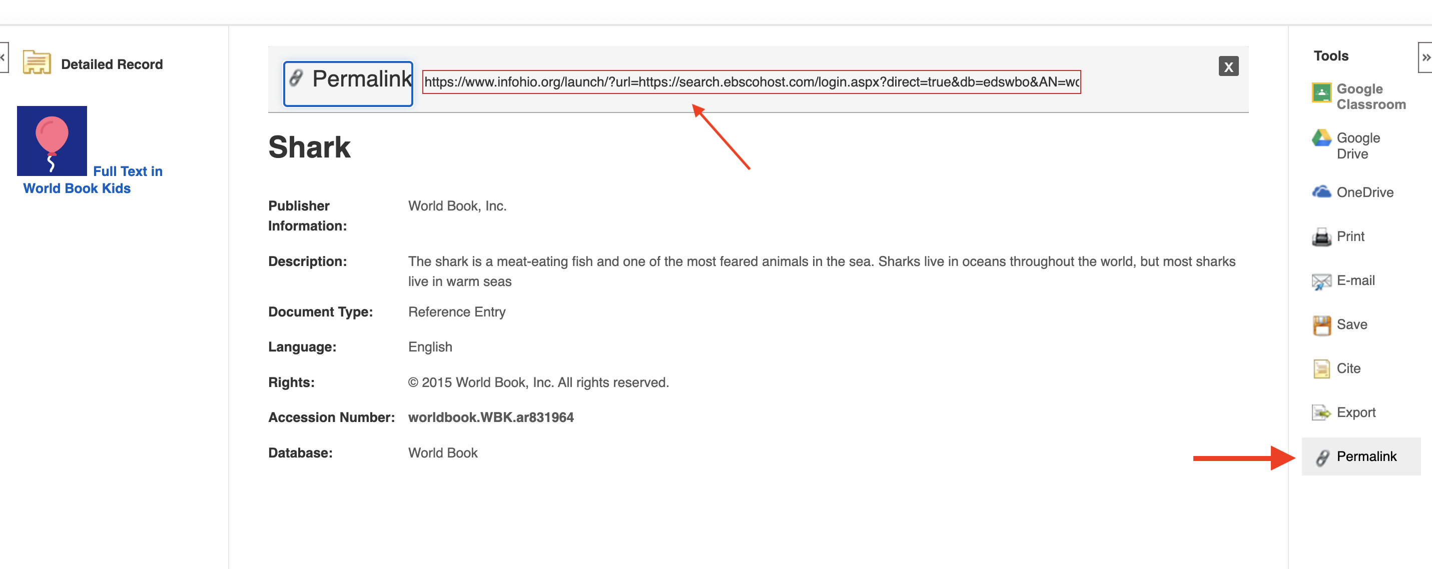Click the Permalink heading label
Viewport: 1432px width, 569px height.
362,79
